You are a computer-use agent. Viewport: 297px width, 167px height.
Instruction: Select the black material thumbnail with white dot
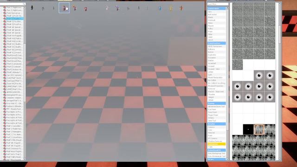point(248,129)
